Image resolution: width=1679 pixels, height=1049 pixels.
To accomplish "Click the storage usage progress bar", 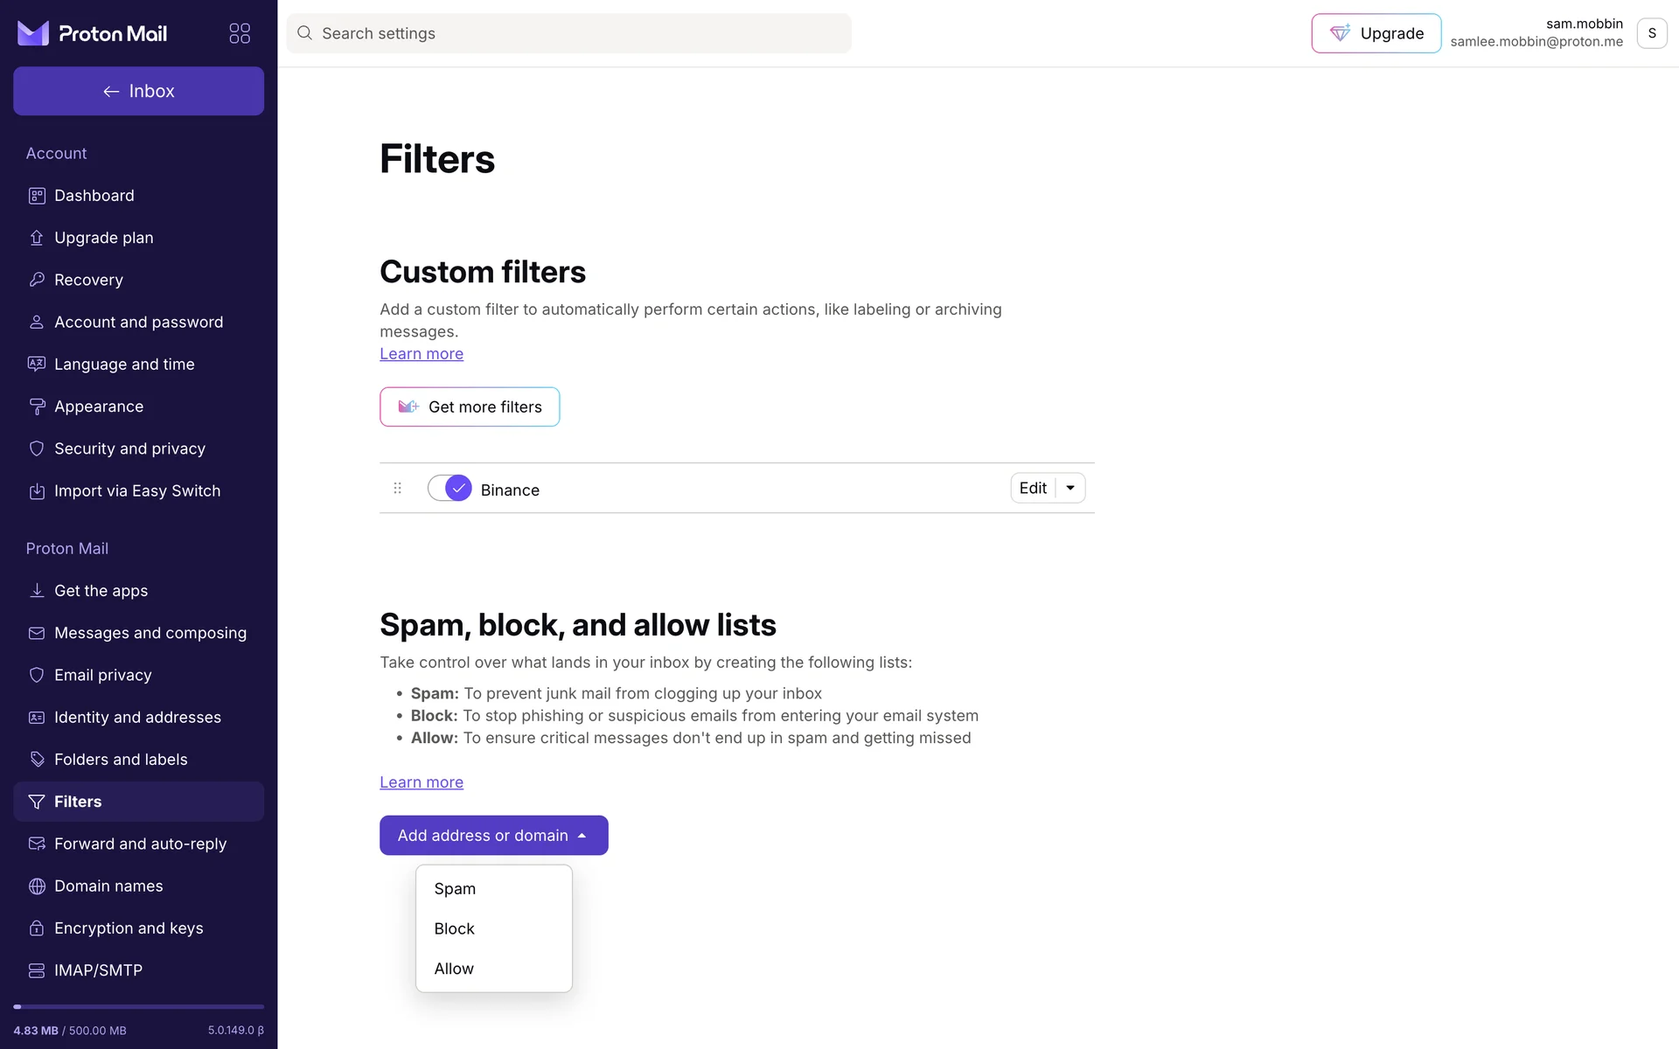I will pyautogui.click(x=138, y=1007).
